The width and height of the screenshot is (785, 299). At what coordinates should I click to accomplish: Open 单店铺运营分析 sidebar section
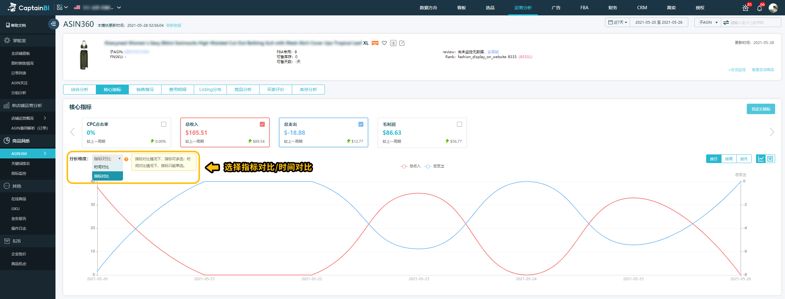[28, 106]
